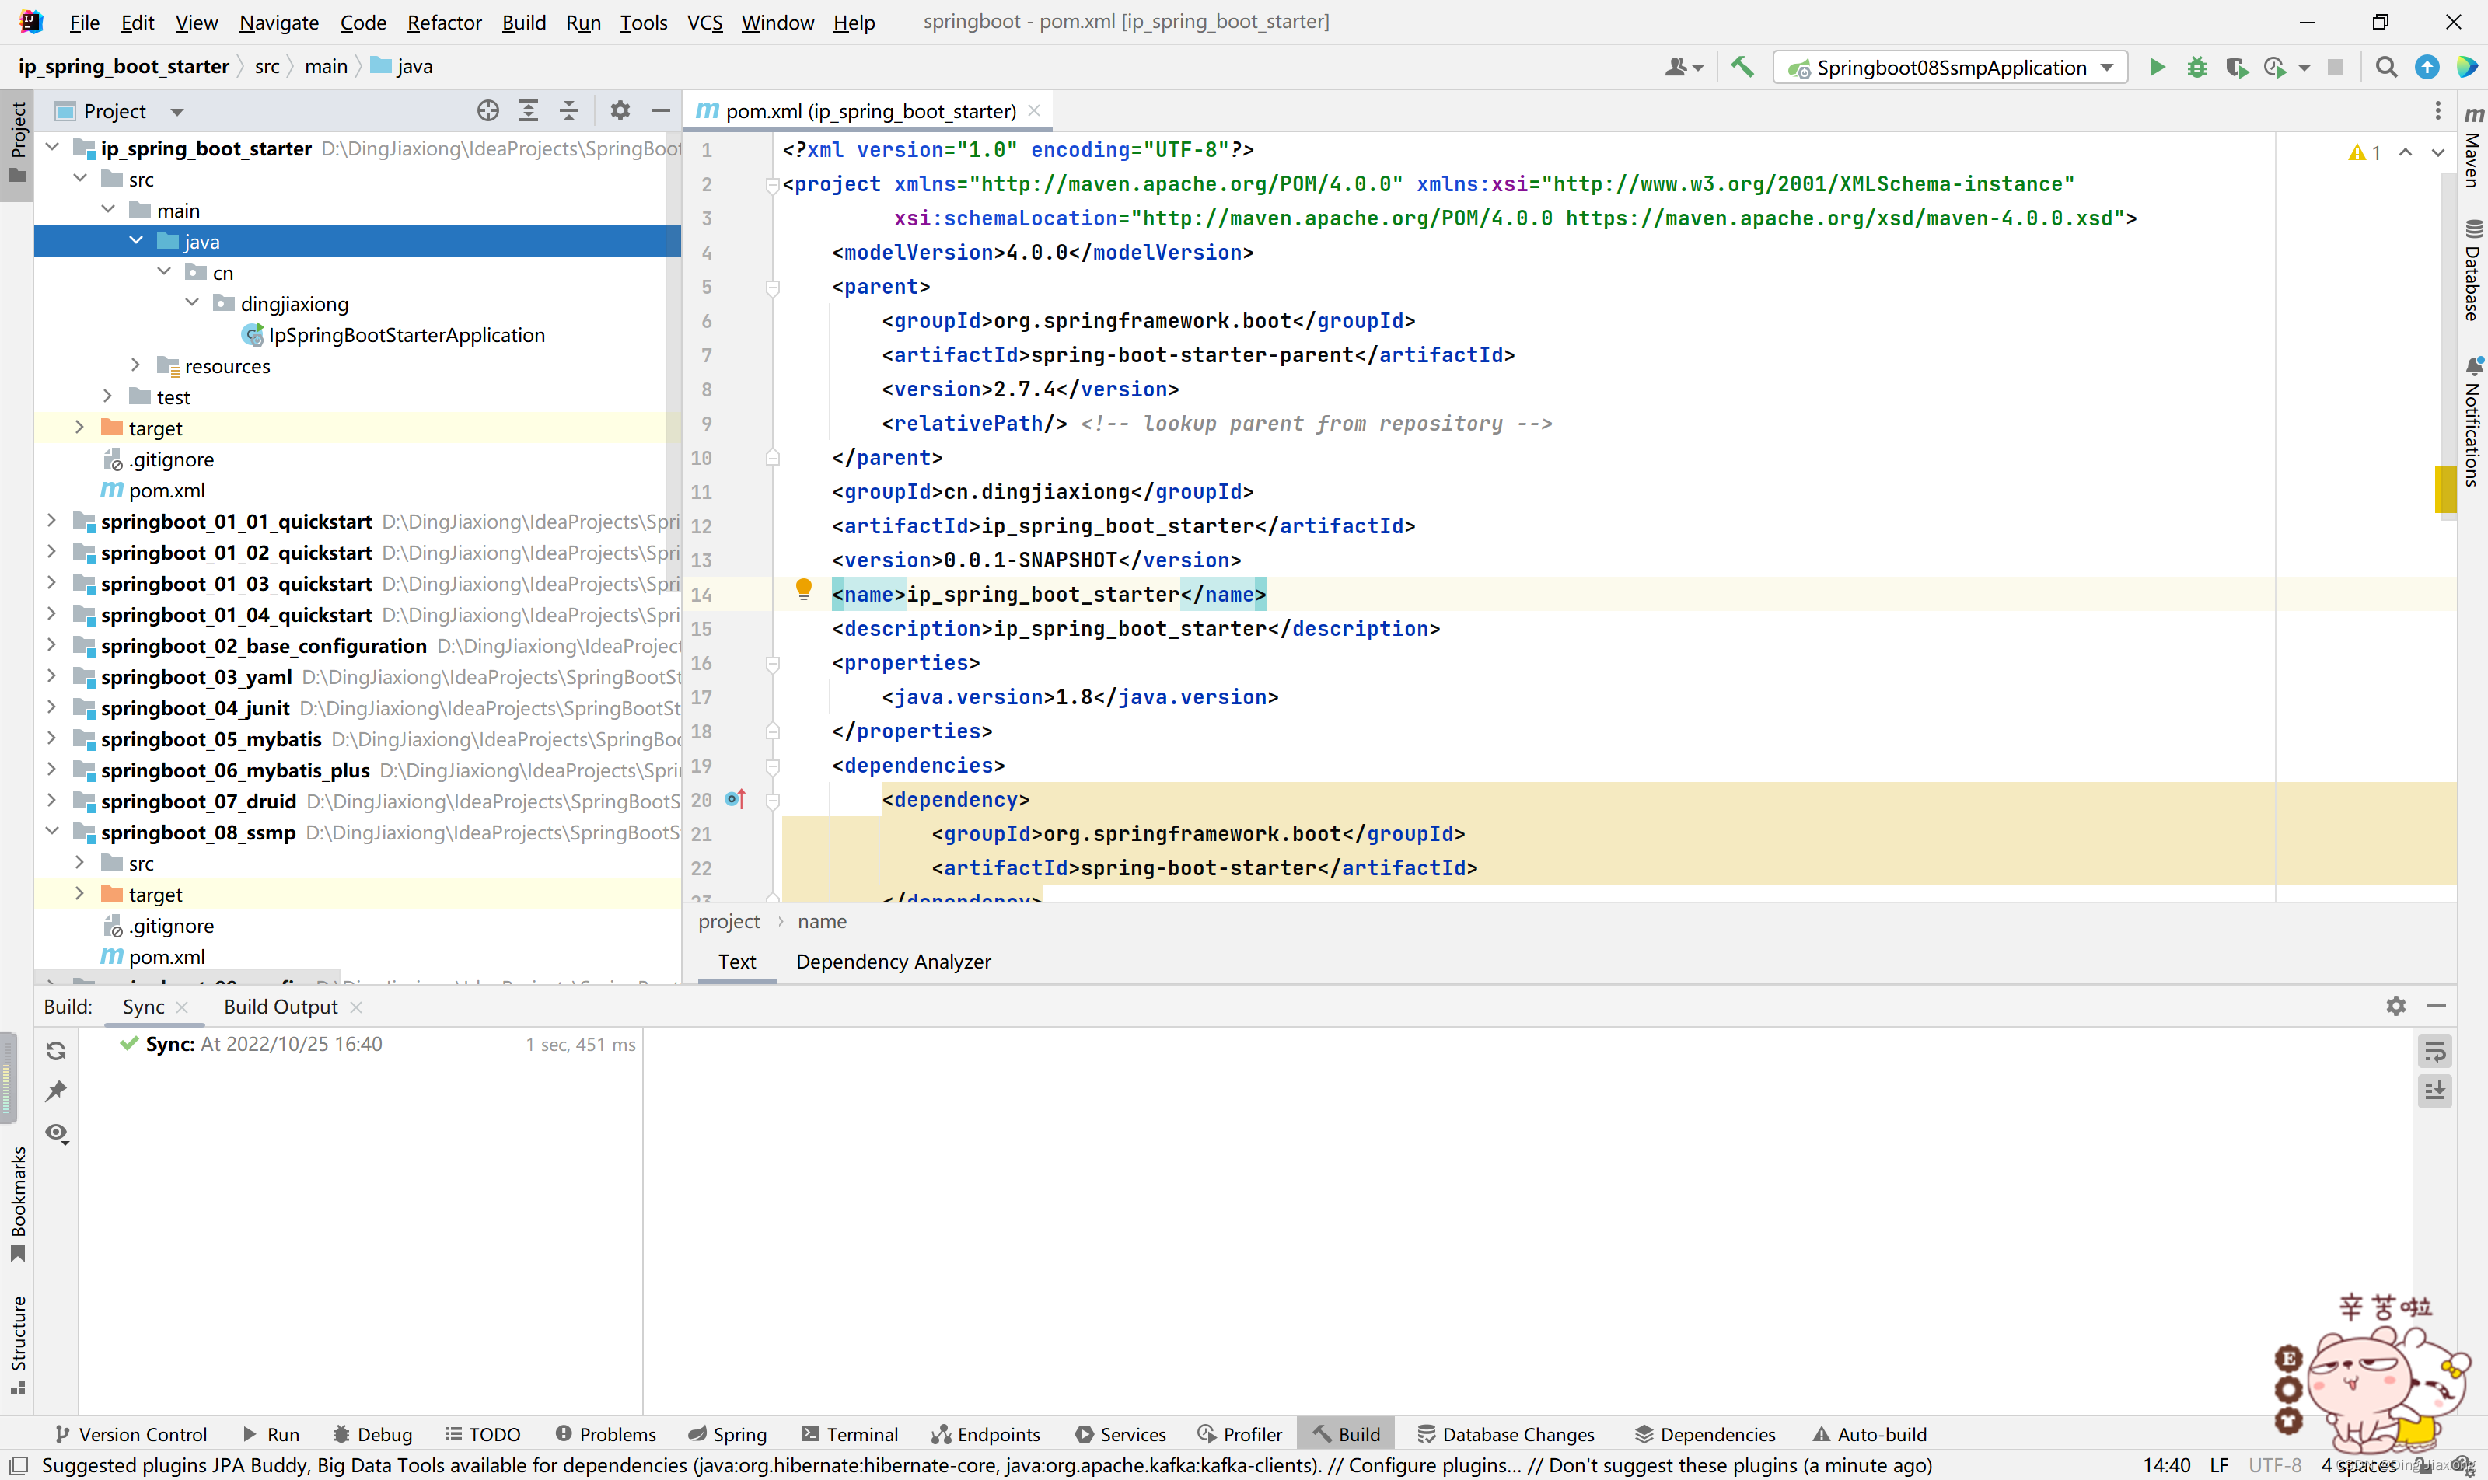Screen dimensions: 2488x1480
Task: Locate opened file with crosshair icon
Action: click(487, 110)
